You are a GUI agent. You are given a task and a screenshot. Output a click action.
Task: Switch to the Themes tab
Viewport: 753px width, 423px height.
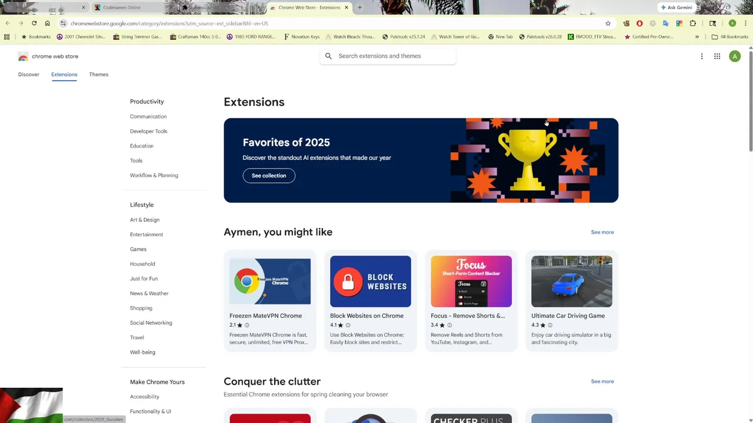(99, 75)
